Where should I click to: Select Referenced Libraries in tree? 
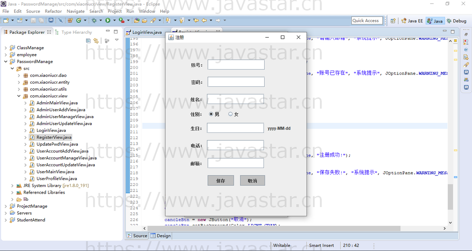44,192
